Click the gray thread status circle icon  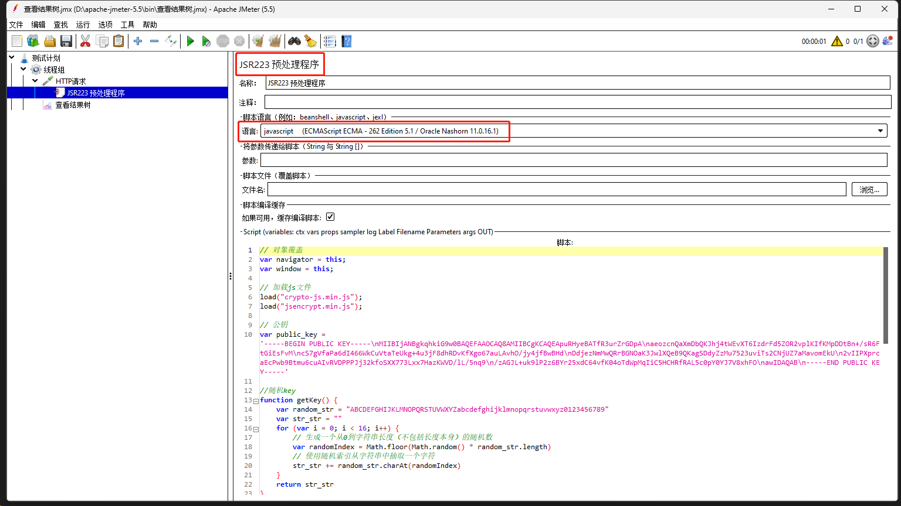(x=873, y=41)
